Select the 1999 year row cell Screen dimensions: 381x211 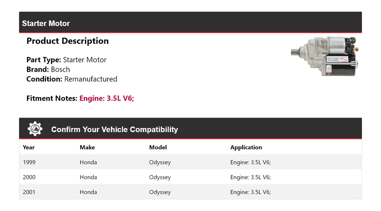click(29, 162)
